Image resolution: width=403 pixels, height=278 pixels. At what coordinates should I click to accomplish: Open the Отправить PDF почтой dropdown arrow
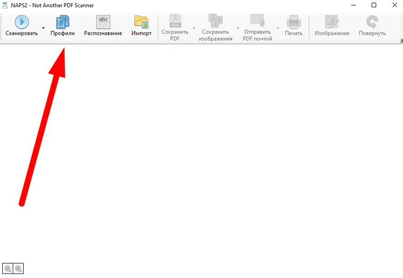pos(277,28)
